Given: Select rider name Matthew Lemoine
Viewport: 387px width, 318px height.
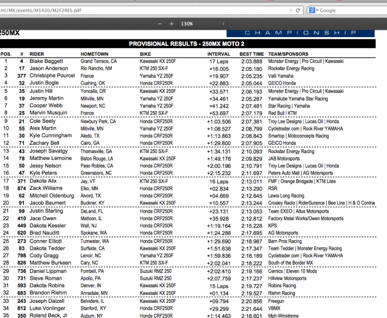Looking at the screenshot, I should tap(51, 158).
